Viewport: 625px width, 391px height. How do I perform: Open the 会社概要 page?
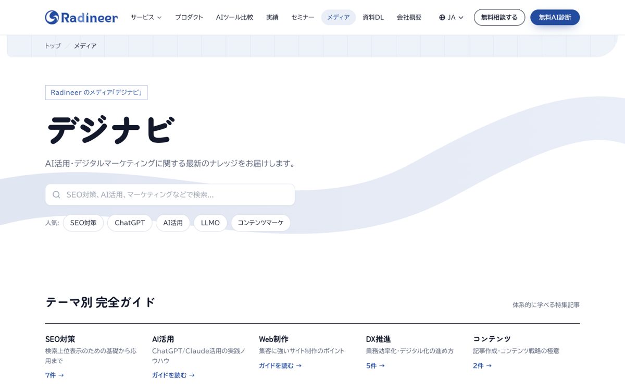point(409,17)
